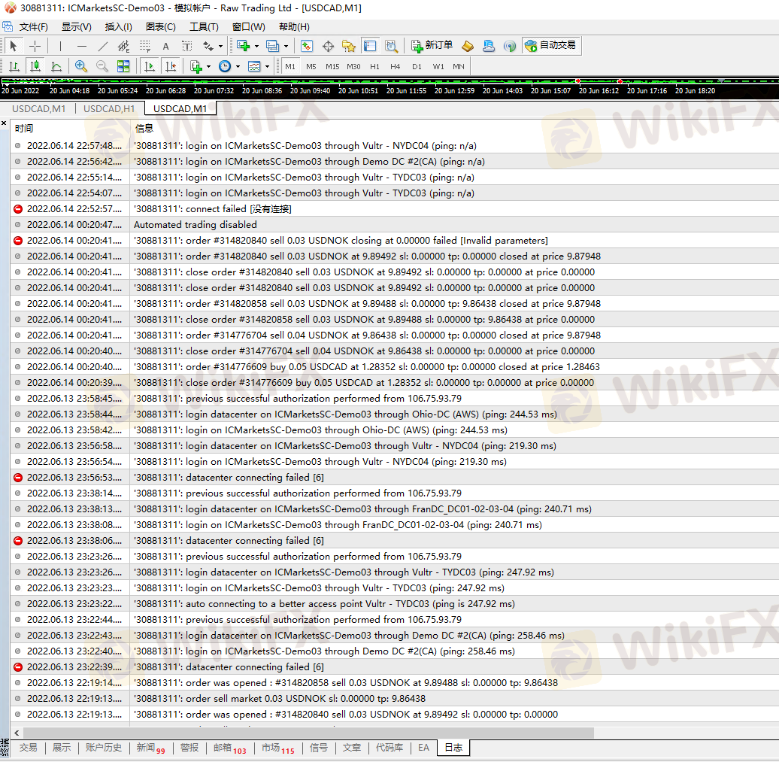The height and width of the screenshot is (762, 779).
Task: Open the 图表(C) menu
Action: click(x=160, y=27)
